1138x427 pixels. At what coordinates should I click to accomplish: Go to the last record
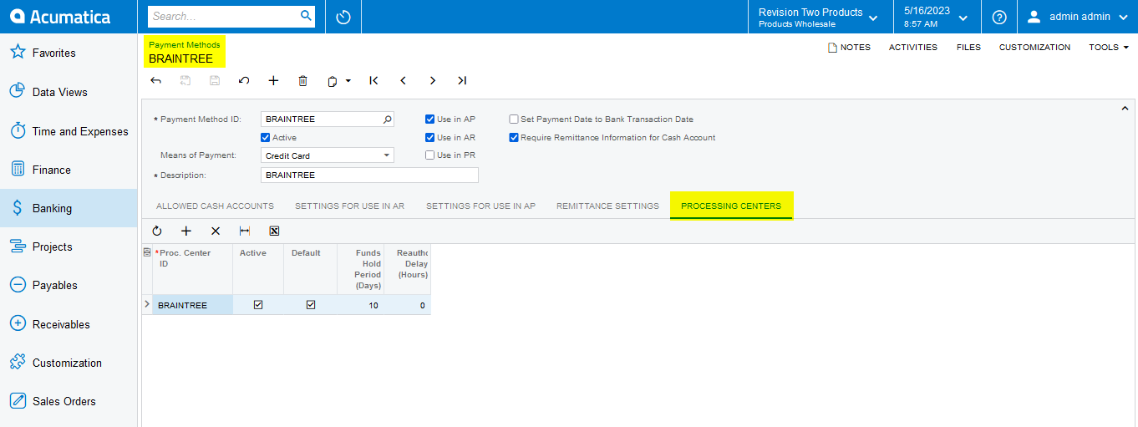[x=462, y=81]
